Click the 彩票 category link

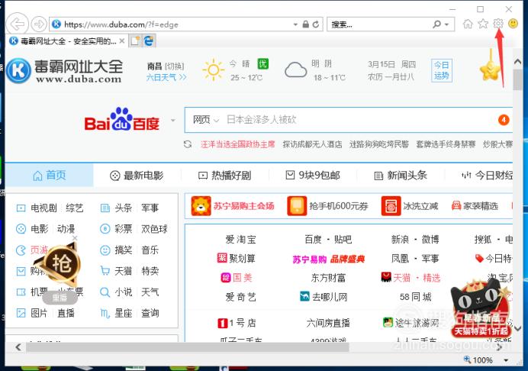124,229
